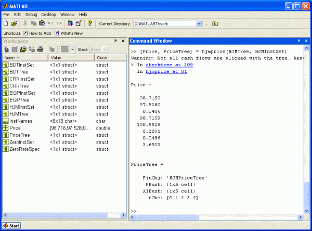Viewport: 312px width, 231px height.
Task: Click Command Window scroll up arrow
Action: 306,48
